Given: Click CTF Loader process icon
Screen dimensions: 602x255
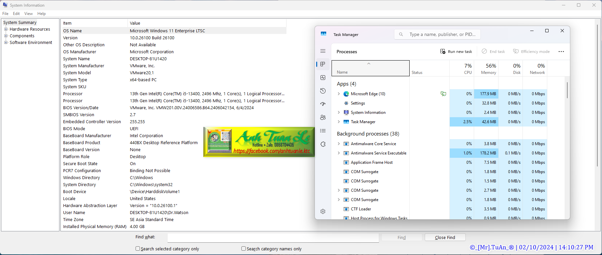Looking at the screenshot, I should point(346,209).
